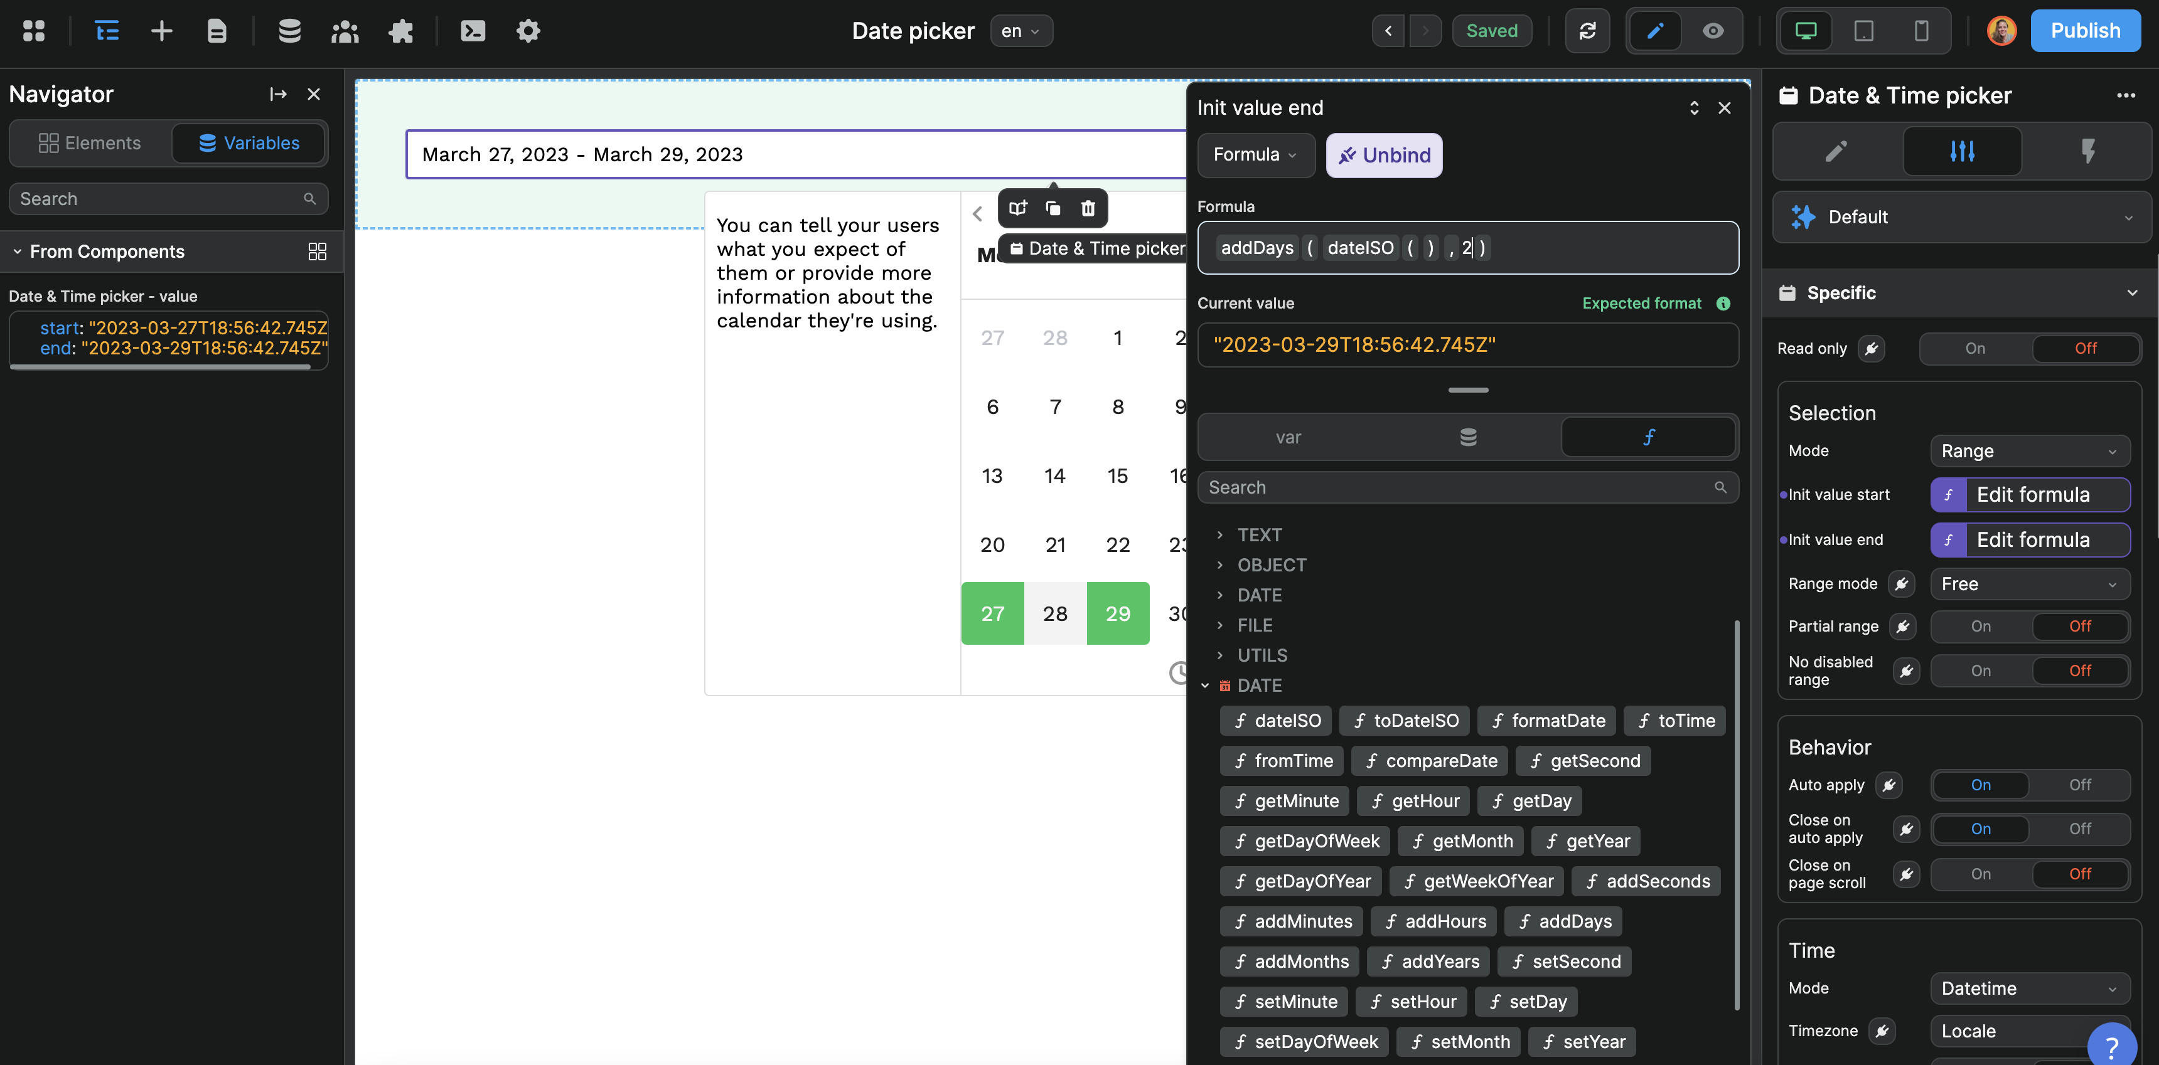Click the refresh sync icon
Image resolution: width=2159 pixels, height=1065 pixels.
[1587, 31]
